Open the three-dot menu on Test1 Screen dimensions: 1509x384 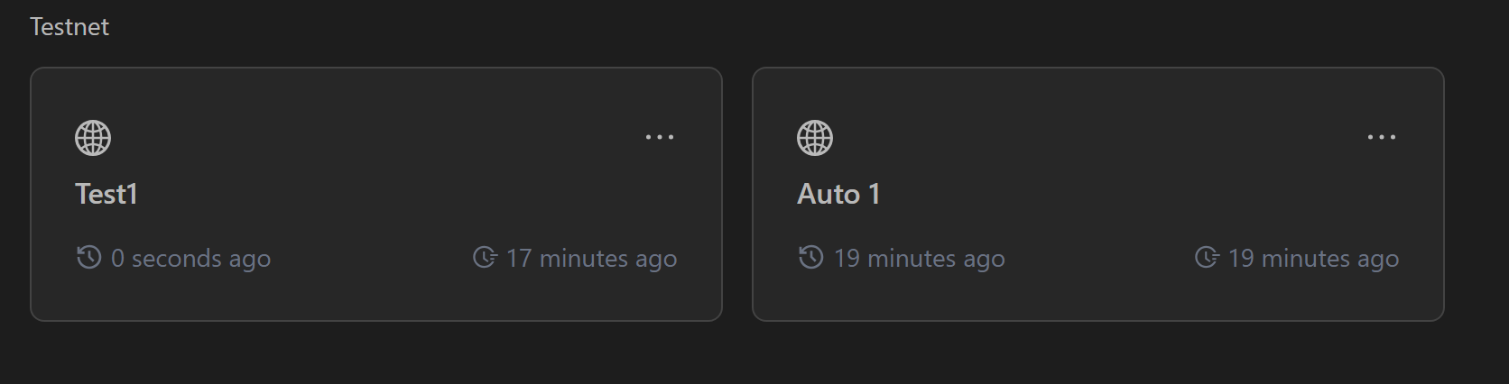coord(660,137)
